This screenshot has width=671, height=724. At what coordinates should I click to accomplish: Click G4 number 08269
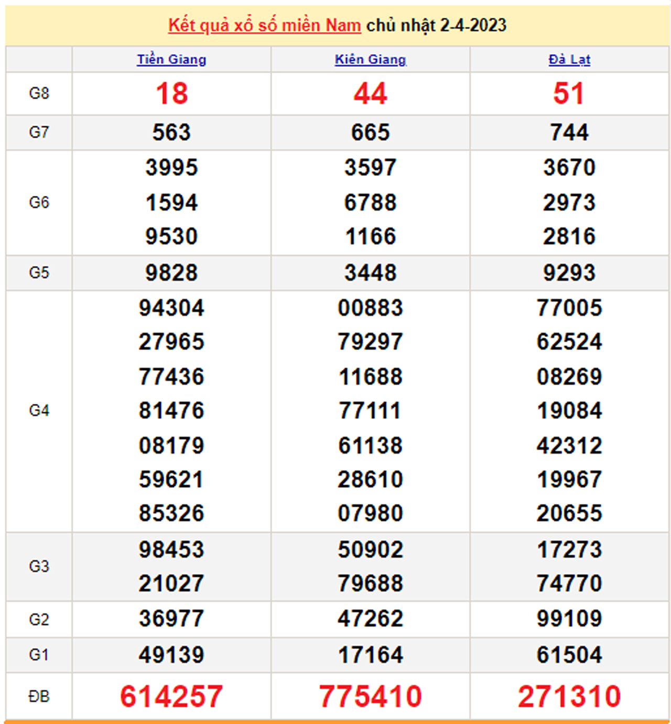(x=569, y=377)
